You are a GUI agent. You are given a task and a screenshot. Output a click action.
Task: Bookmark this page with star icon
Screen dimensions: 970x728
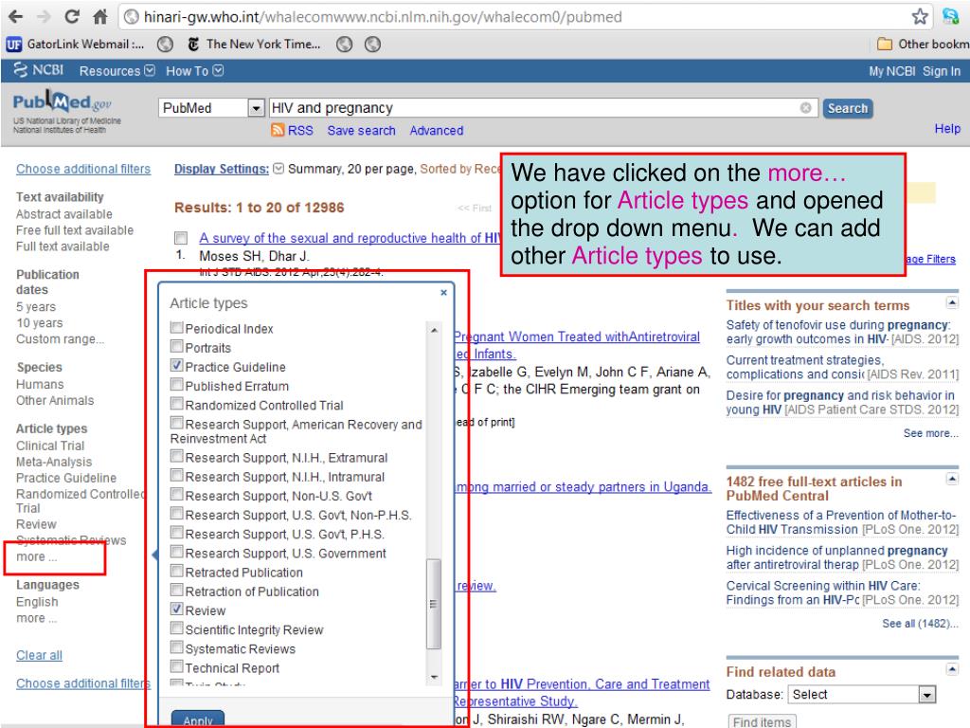(x=920, y=17)
